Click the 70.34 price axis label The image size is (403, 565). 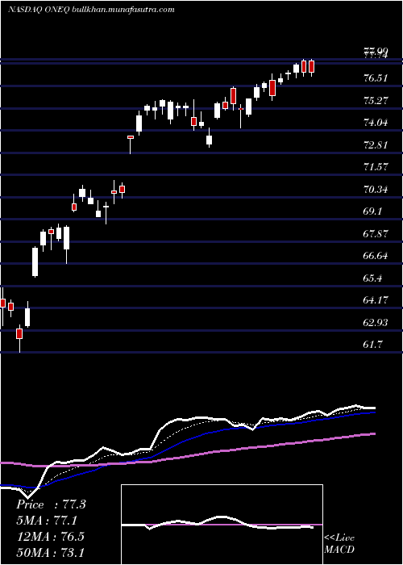[376, 189]
